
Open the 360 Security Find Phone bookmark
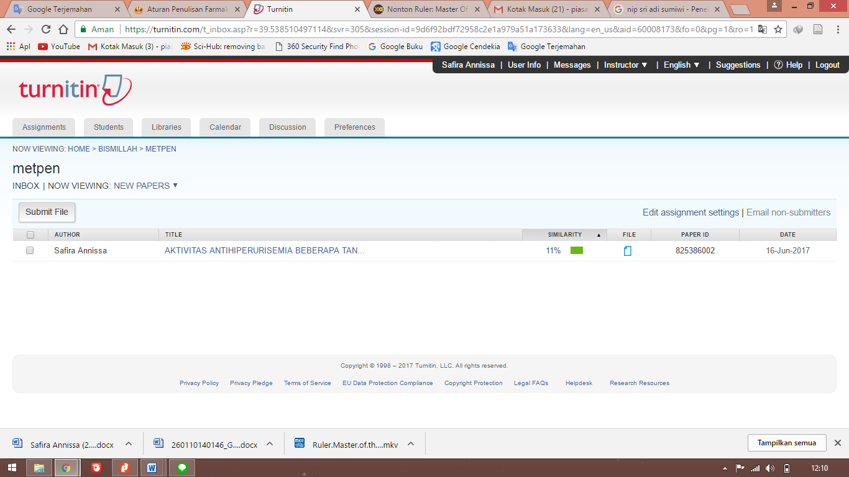click(316, 47)
